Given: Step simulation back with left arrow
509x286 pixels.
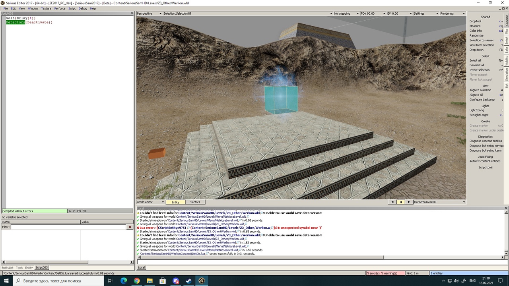Looking at the screenshot, I should click(392, 202).
